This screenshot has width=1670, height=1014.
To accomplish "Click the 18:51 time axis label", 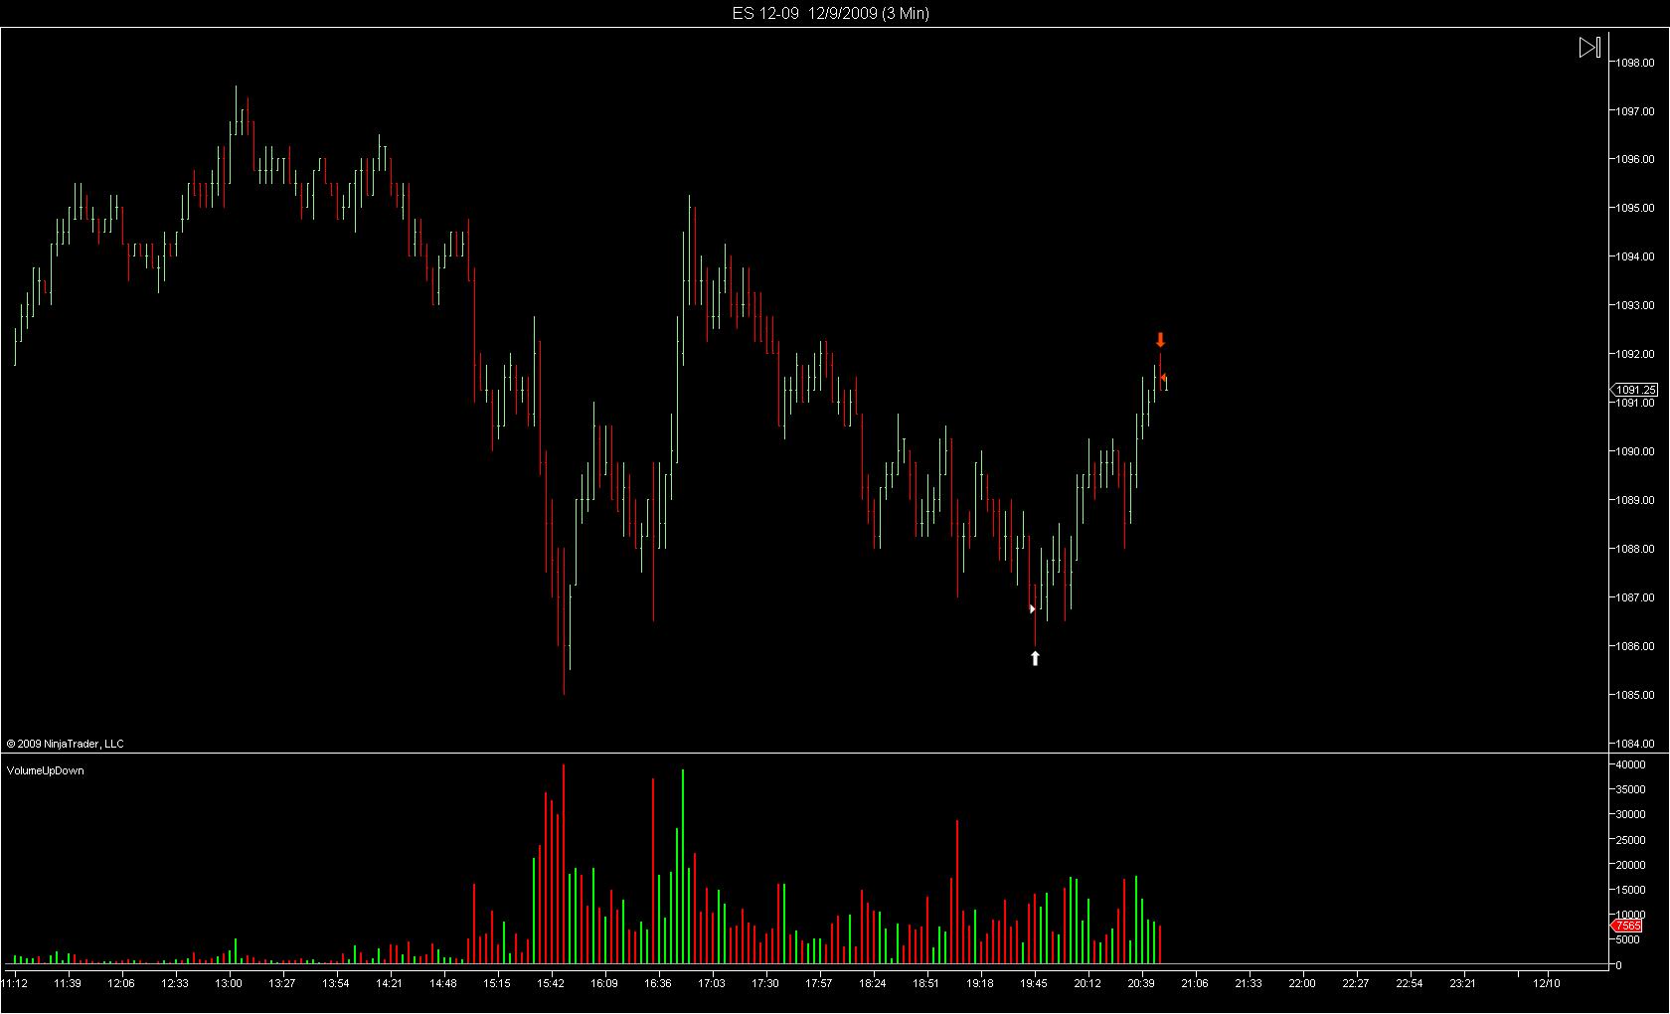I will 926,983.
